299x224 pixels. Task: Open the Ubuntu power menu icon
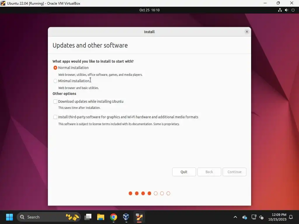293,10
